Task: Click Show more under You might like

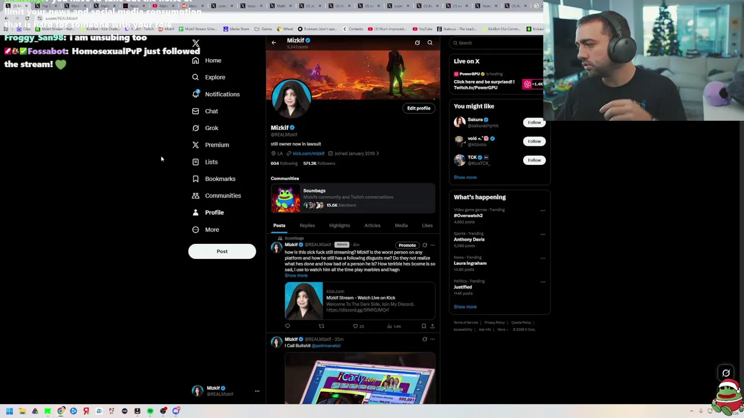Action: click(x=465, y=177)
